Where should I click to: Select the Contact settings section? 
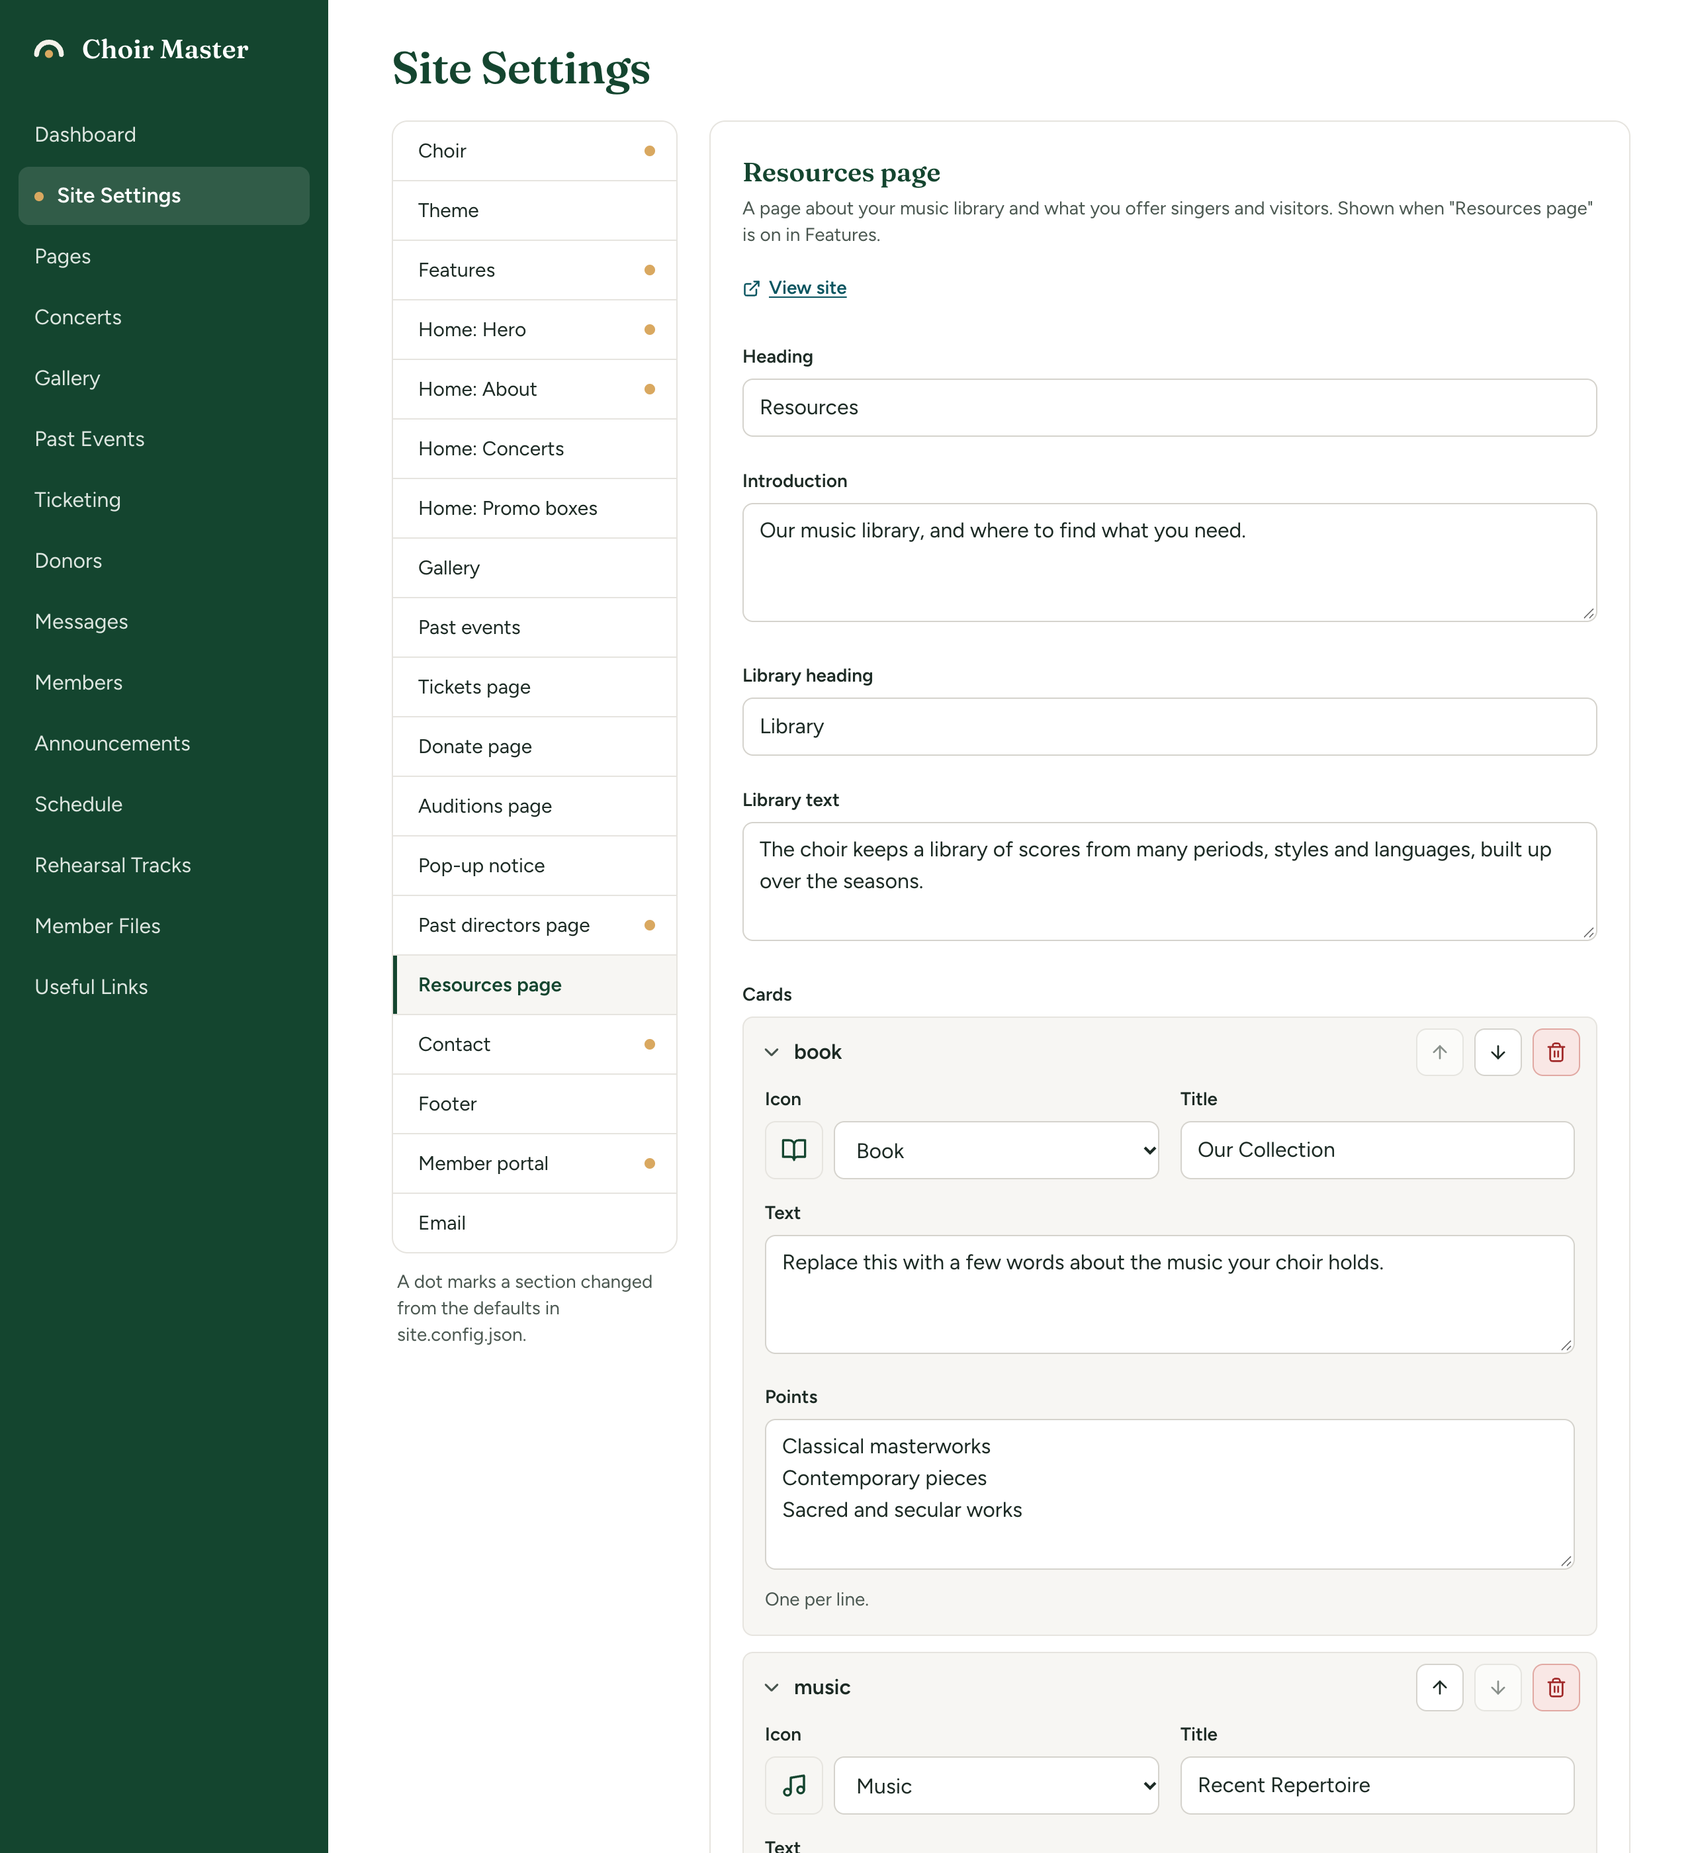point(534,1044)
